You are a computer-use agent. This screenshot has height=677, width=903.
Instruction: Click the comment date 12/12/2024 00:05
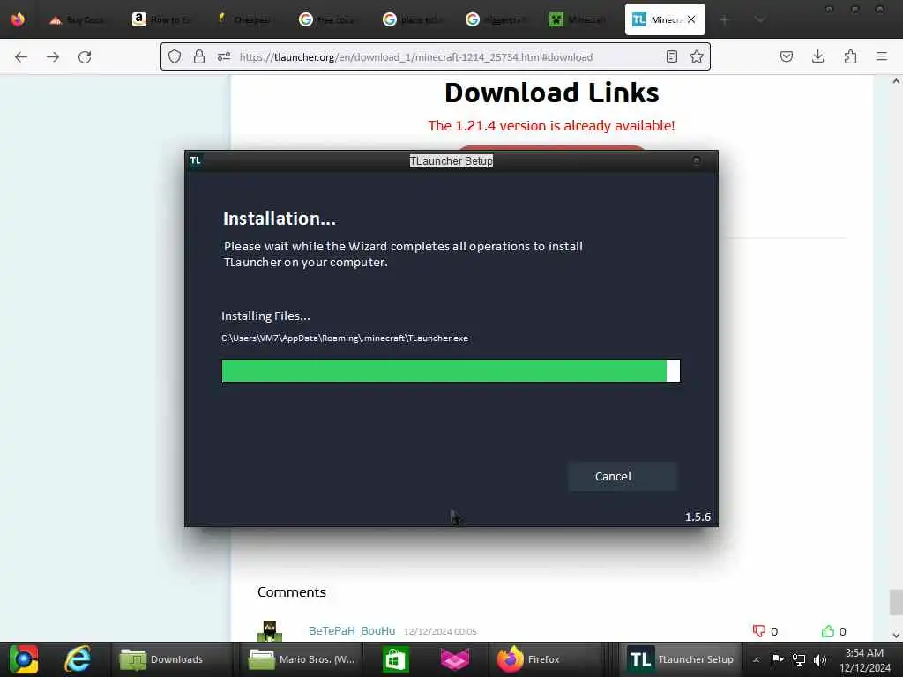pyautogui.click(x=440, y=631)
